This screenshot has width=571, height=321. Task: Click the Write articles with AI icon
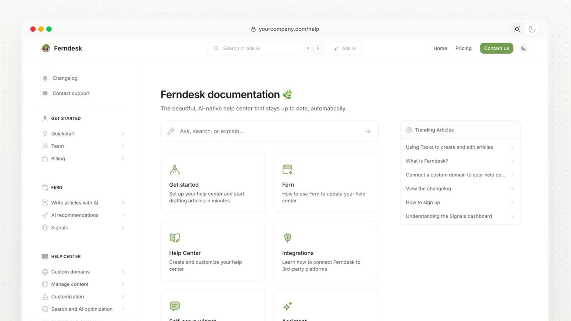[x=45, y=203]
